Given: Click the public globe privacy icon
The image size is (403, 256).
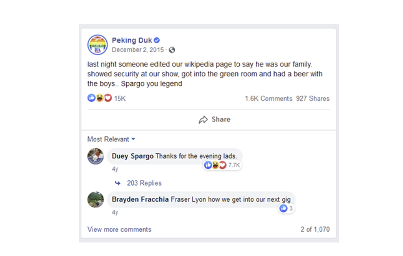Looking at the screenshot, I should pyautogui.click(x=172, y=50).
